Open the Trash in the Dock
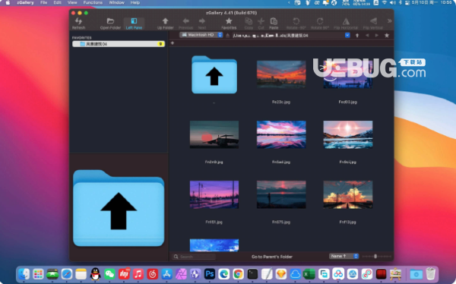 pos(431,274)
